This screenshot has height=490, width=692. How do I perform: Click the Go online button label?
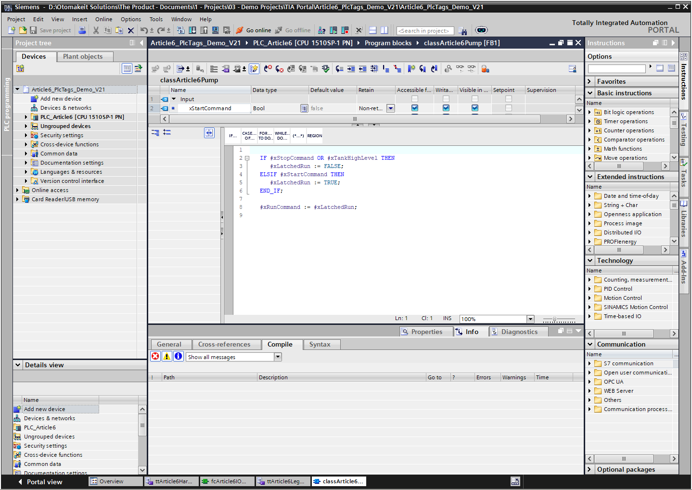259,30
